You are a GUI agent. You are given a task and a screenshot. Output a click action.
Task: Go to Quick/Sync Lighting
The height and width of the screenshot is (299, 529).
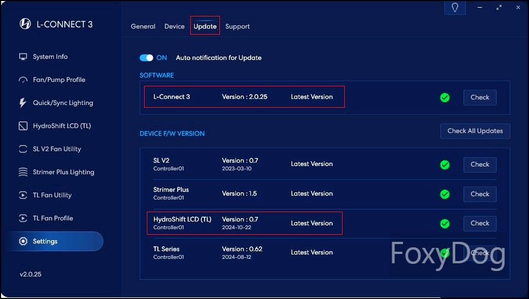63,103
